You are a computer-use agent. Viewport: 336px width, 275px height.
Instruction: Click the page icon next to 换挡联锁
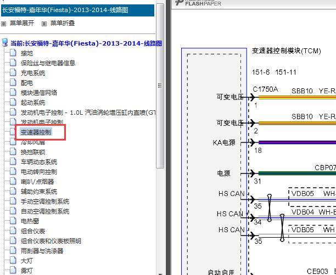point(13,151)
